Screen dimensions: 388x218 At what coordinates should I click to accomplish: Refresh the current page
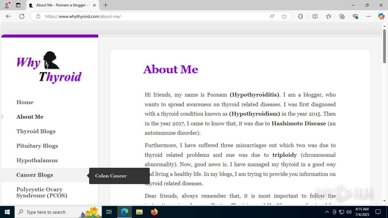[22, 16]
